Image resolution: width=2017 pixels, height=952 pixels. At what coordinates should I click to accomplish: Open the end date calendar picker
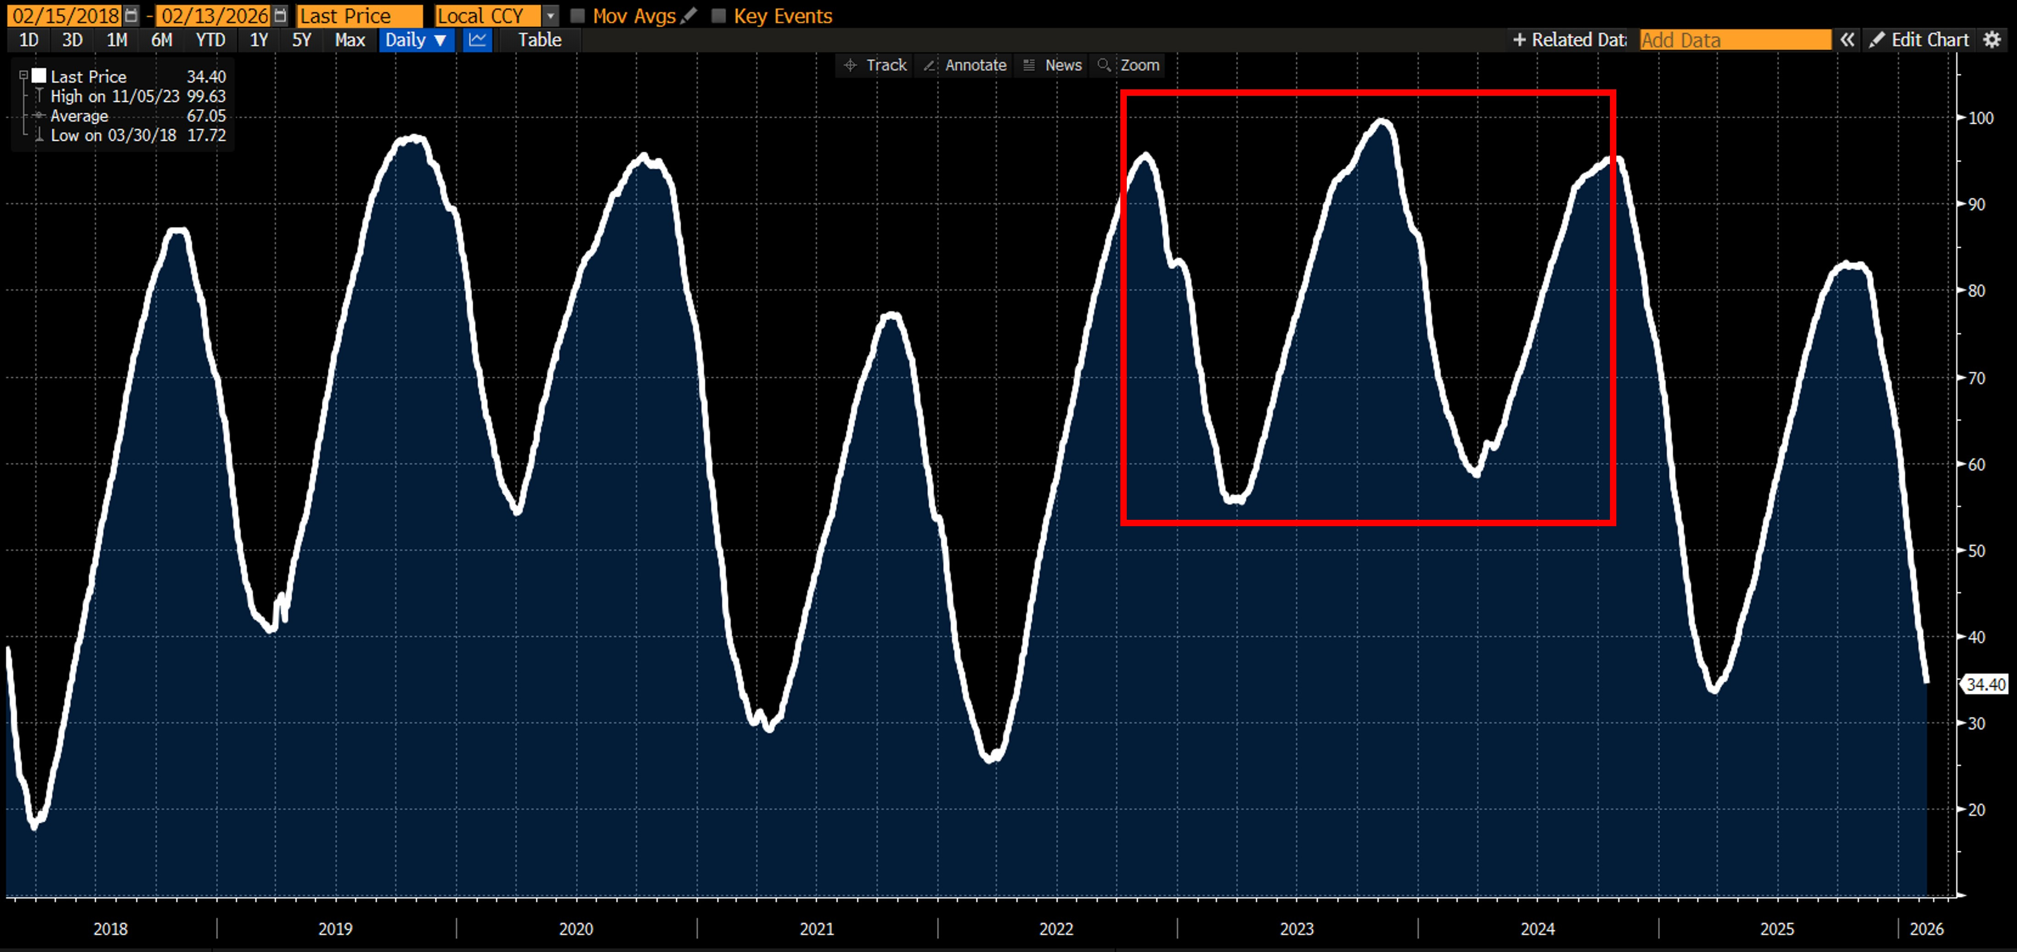point(280,16)
